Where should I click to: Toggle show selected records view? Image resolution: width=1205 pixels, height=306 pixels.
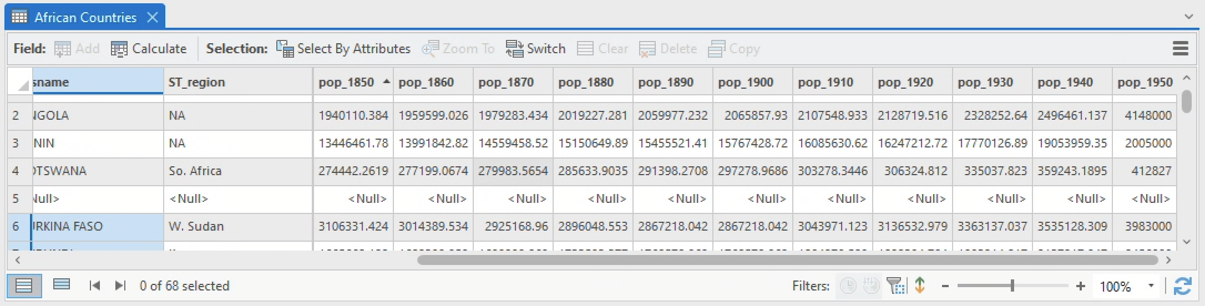61,285
